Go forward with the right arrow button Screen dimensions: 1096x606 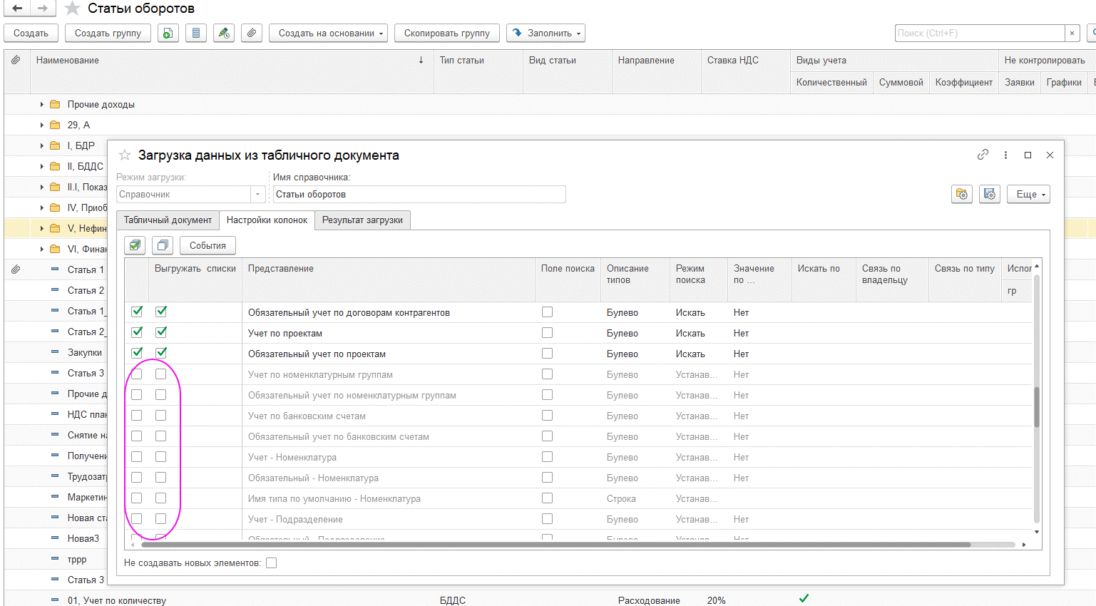point(43,9)
